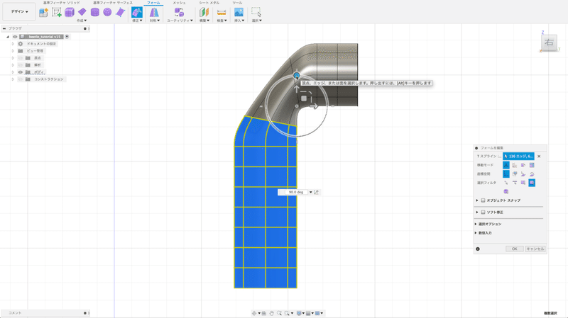Activate the Edit Form tool icon
This screenshot has height=318, width=568.
[x=136, y=12]
